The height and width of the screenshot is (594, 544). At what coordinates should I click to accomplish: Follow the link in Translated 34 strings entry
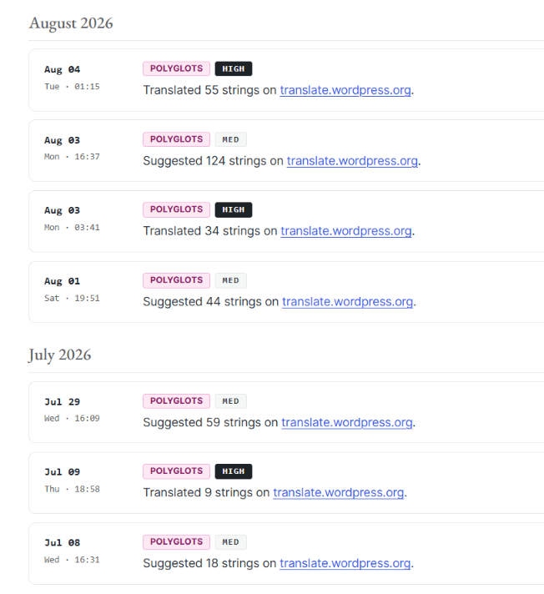[x=346, y=231]
